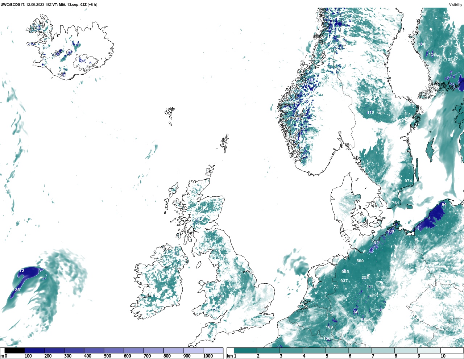This screenshot has width=464, height=359.
Task: Click the '157' value over Finland
Action: (432, 54)
